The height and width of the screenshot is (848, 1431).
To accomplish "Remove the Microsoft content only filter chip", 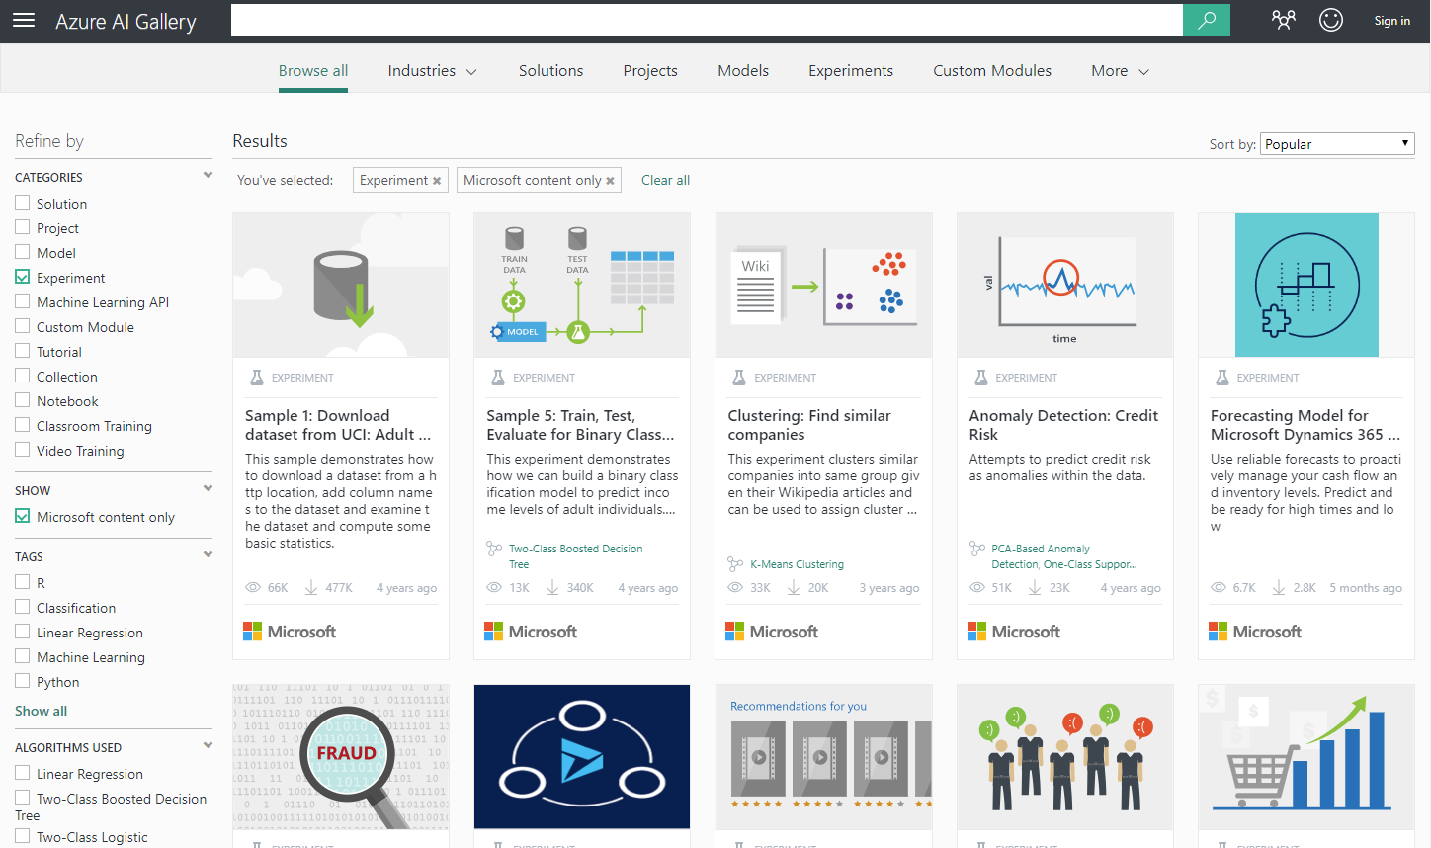I will pyautogui.click(x=610, y=181).
